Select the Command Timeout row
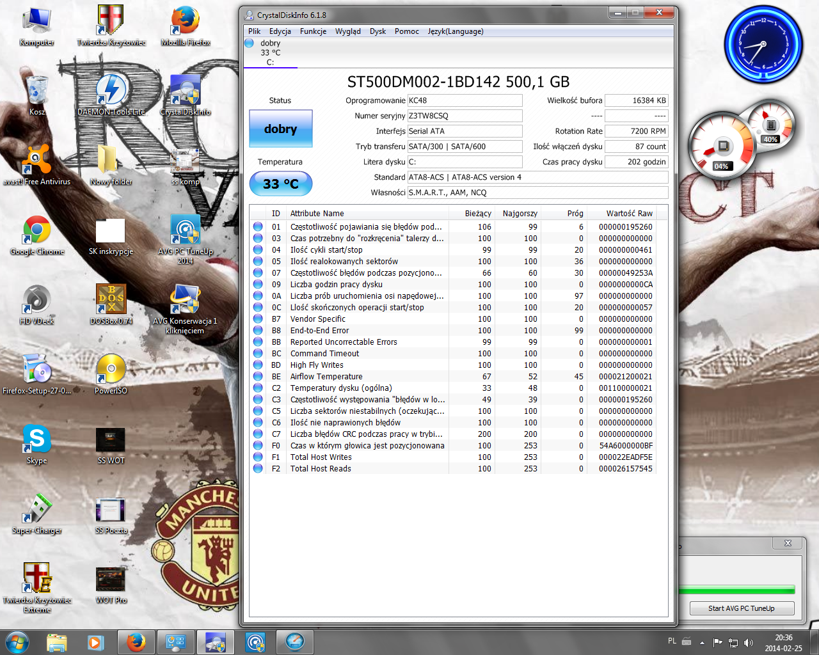Screen dimensions: 819x655 tap(453, 353)
